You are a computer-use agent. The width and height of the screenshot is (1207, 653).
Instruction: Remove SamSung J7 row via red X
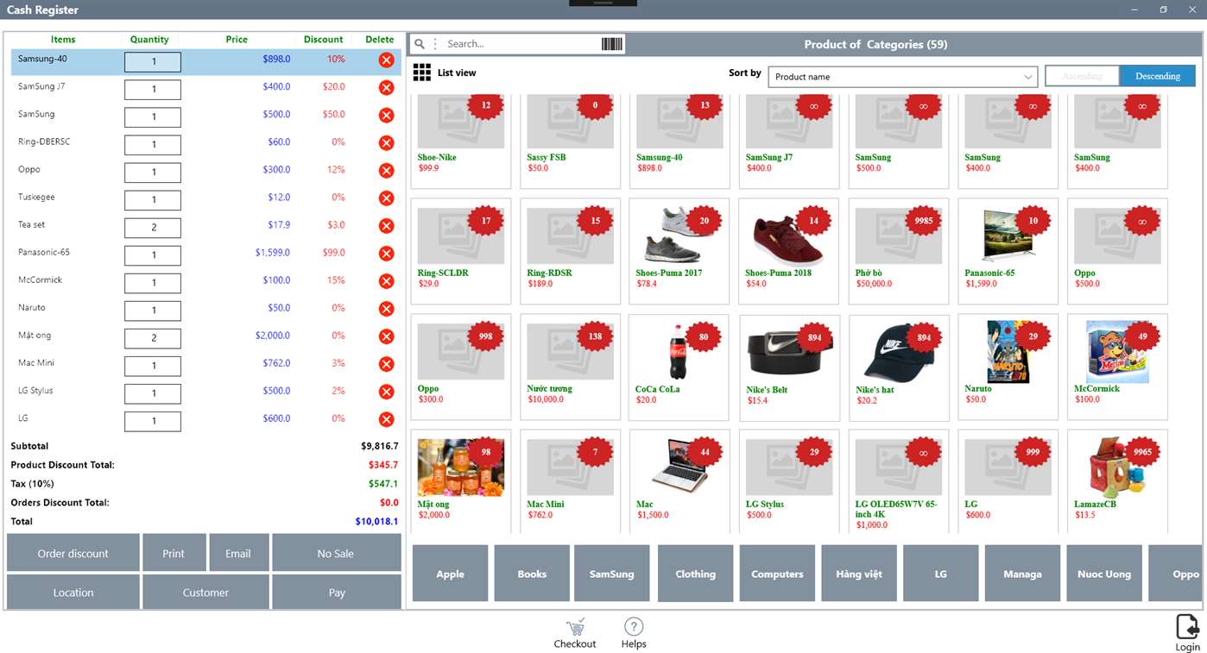pos(386,87)
